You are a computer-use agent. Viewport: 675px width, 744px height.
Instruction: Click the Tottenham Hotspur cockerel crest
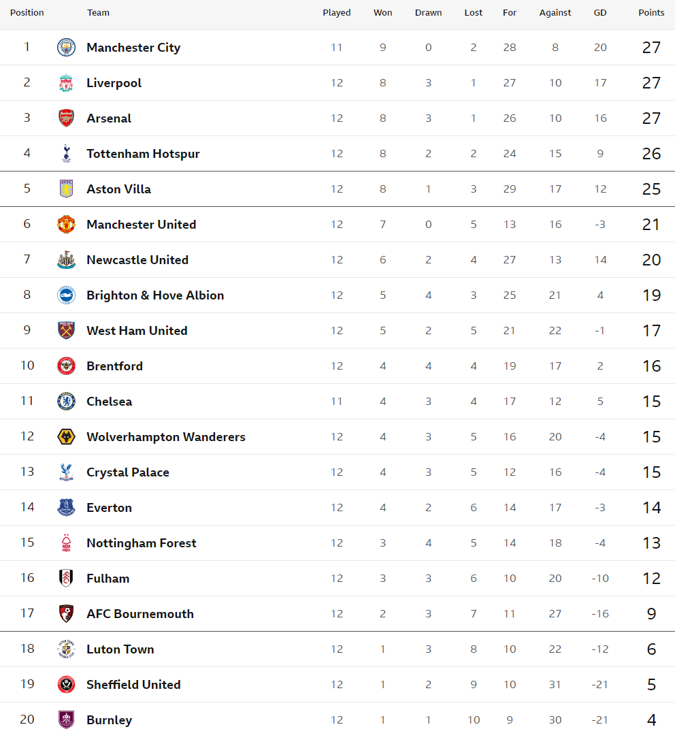point(66,154)
